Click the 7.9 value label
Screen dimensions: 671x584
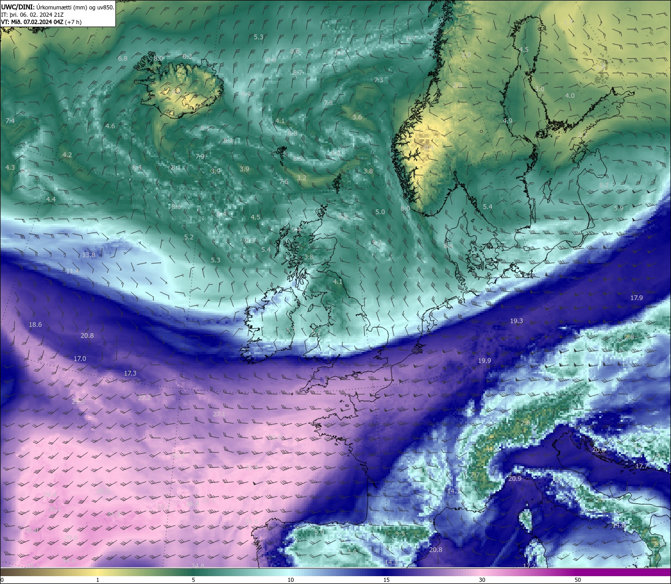click(x=200, y=156)
